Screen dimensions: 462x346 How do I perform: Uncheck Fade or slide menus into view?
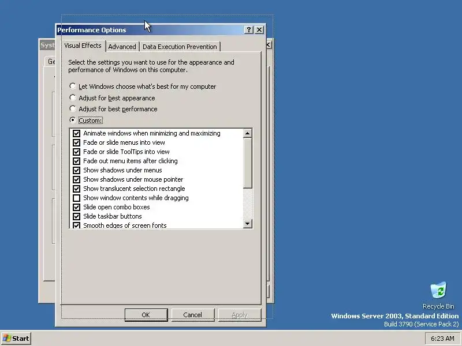tap(77, 142)
